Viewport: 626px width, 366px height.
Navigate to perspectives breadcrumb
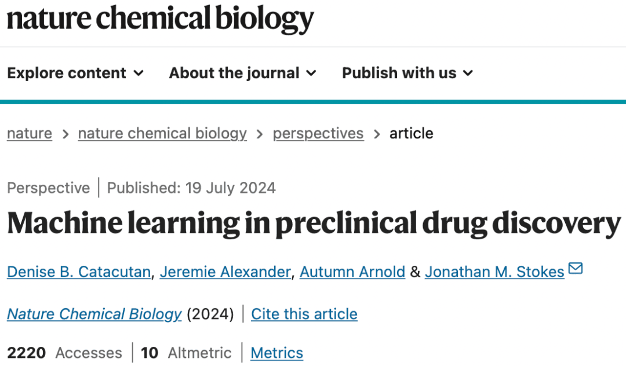pos(318,134)
